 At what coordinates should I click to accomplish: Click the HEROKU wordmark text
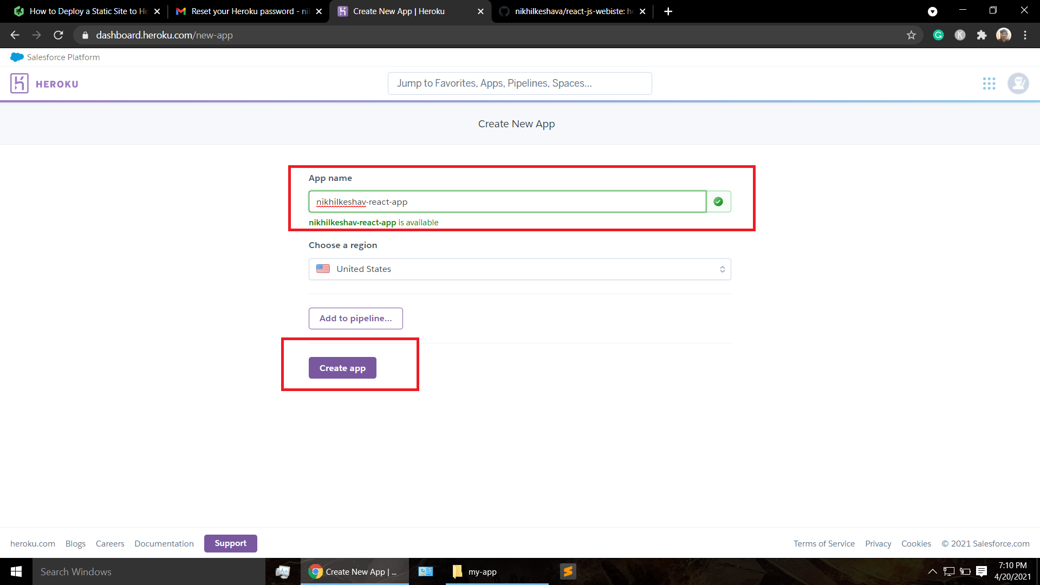tap(57, 84)
